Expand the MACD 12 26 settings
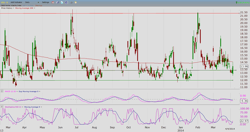This screenshot has height=132, width=250. pos(17,91)
